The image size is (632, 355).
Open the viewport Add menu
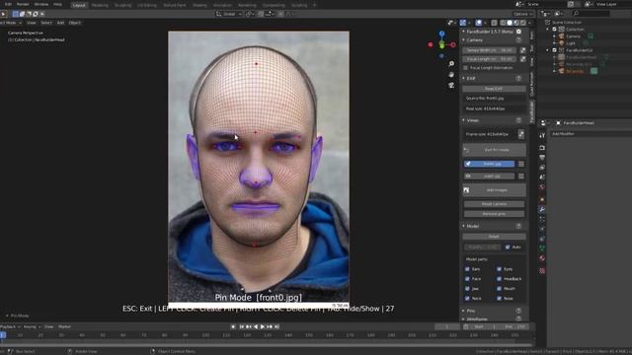[x=60, y=23]
